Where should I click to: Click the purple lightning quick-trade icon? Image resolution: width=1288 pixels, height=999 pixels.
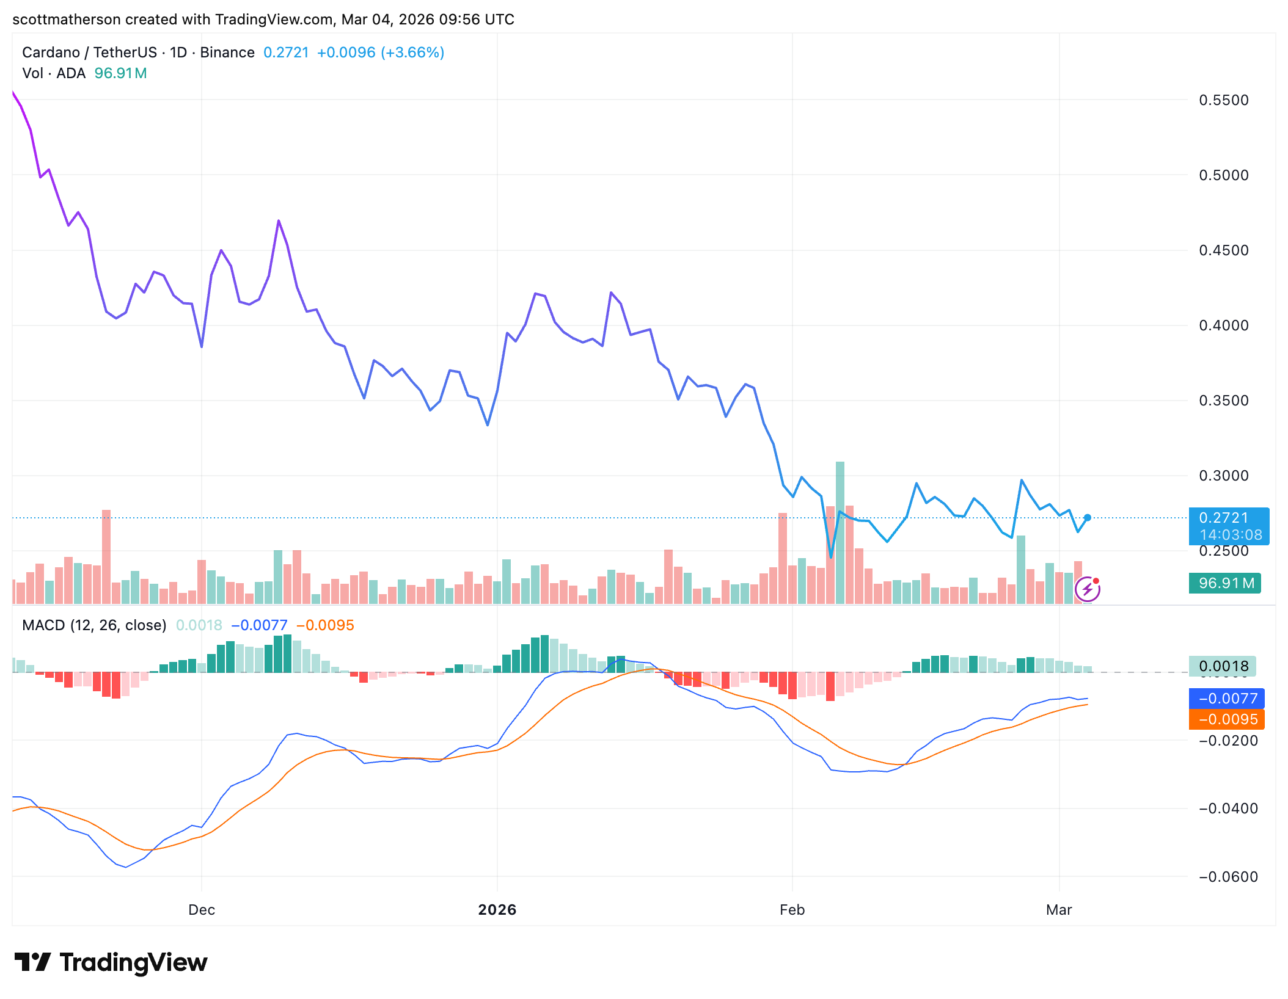1087,588
